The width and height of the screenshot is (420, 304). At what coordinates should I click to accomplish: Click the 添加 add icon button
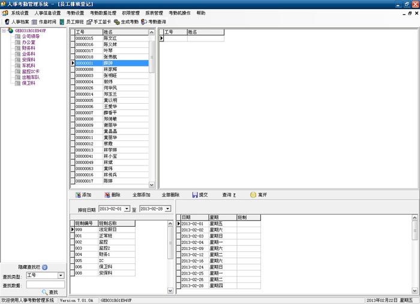click(83, 195)
